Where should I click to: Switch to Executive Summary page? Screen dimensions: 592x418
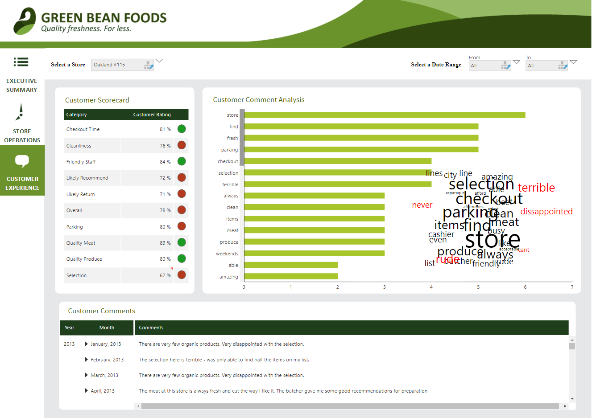pyautogui.click(x=22, y=85)
